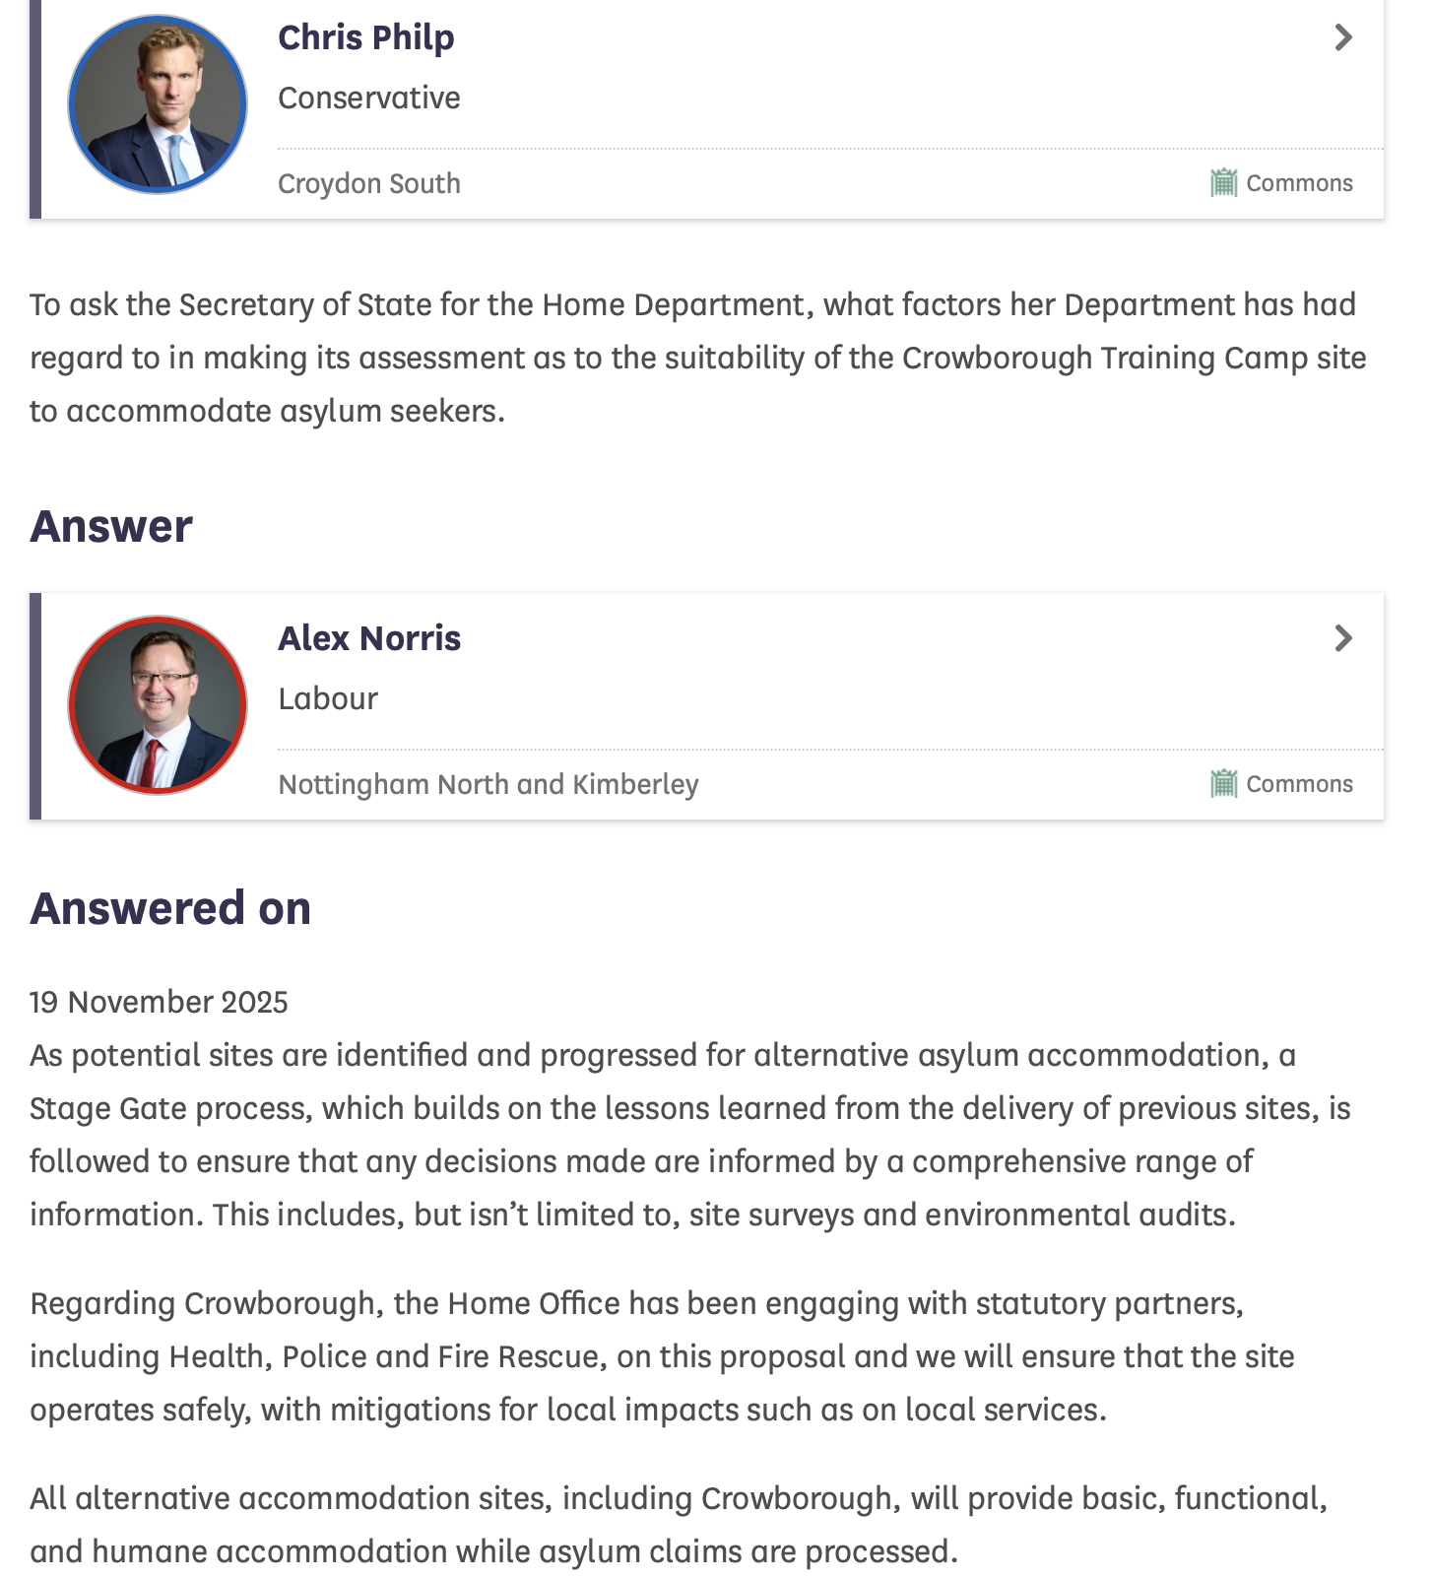This screenshot has height=1579, width=1431.
Task: Click the Commons portcullis icon for Alex Norris
Action: 1223,784
